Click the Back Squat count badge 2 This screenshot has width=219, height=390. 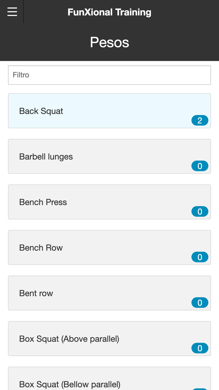pos(200,120)
